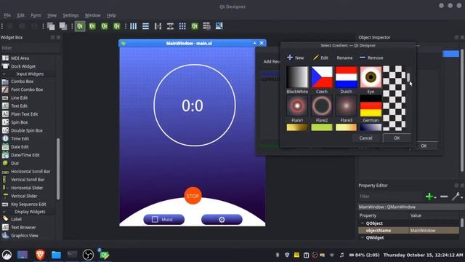Apply Lay Out Horizontally
Viewport: 465px width, 262px height.
point(134,26)
